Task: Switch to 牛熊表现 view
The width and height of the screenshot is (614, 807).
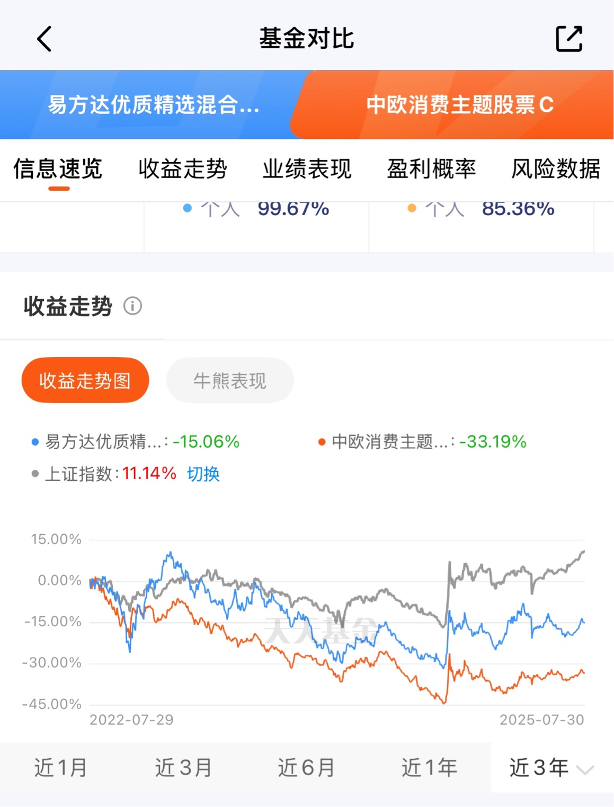Action: (x=230, y=380)
